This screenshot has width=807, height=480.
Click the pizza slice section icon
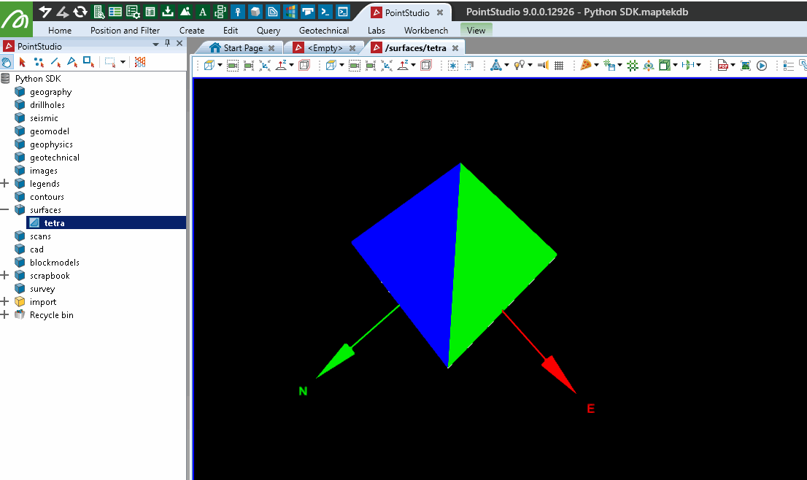[585, 65]
